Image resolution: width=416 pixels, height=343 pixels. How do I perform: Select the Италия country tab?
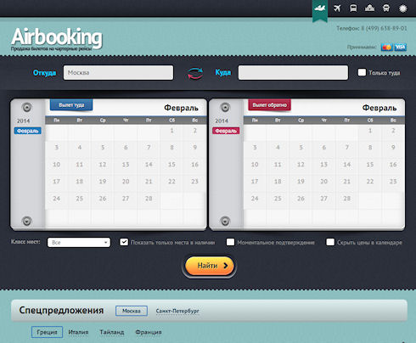78,332
